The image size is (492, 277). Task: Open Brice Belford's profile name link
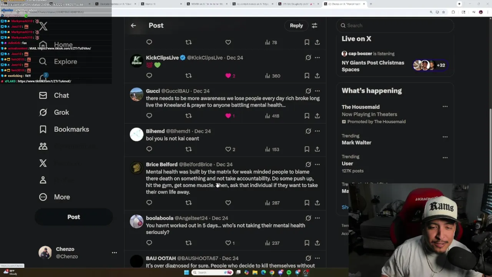(x=162, y=165)
